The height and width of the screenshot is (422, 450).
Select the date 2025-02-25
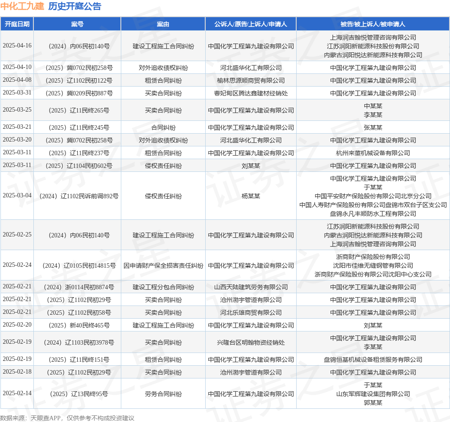click(17, 235)
